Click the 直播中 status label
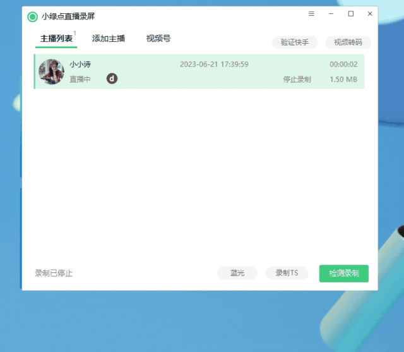This screenshot has height=352, width=404. point(80,79)
